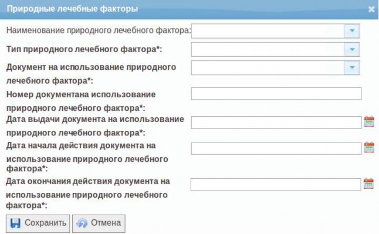Viewport: 379px width, 234px height.
Task: Close the Природные лечебные факторы dialog
Action: click(x=371, y=9)
